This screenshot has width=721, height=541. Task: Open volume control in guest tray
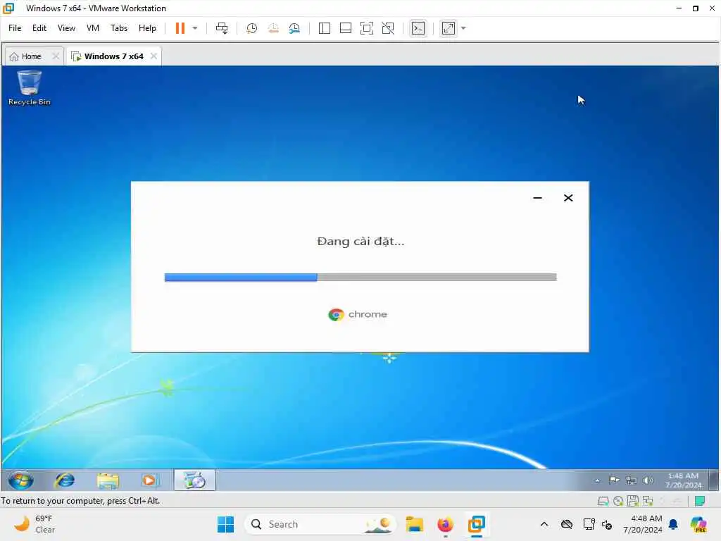coord(648,480)
